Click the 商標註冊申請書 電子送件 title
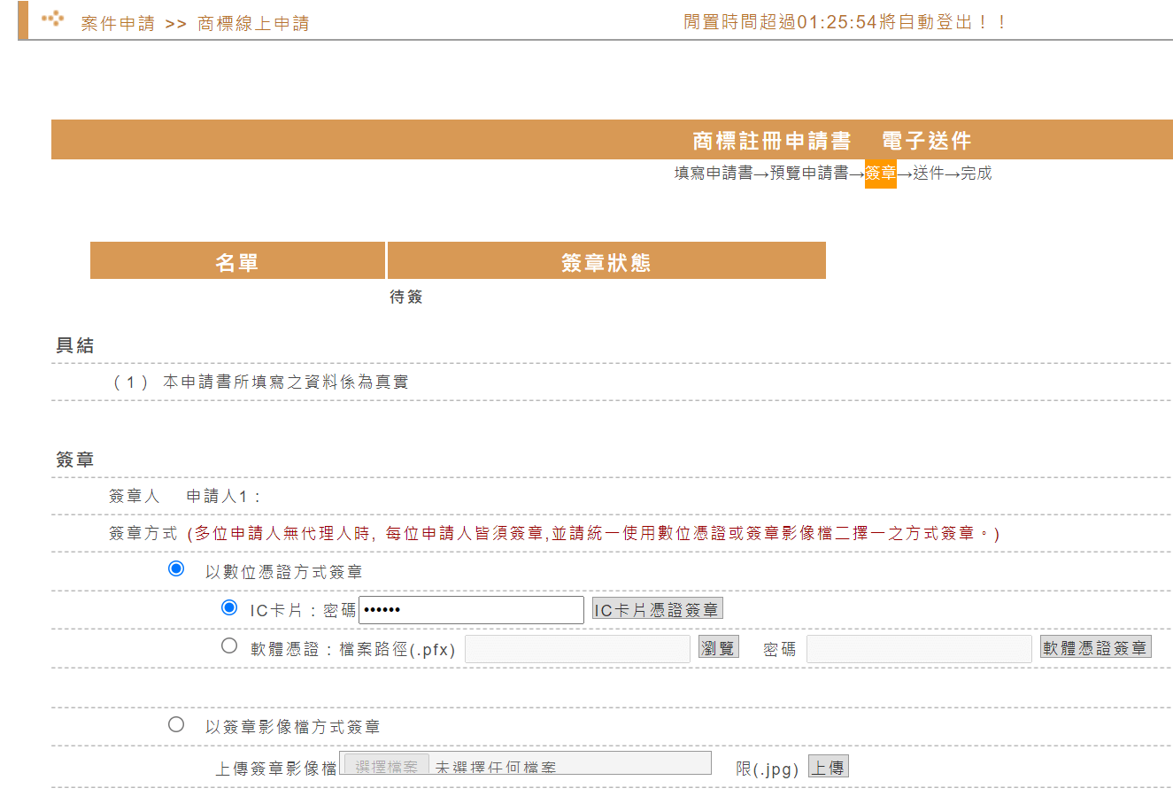 tap(832, 141)
